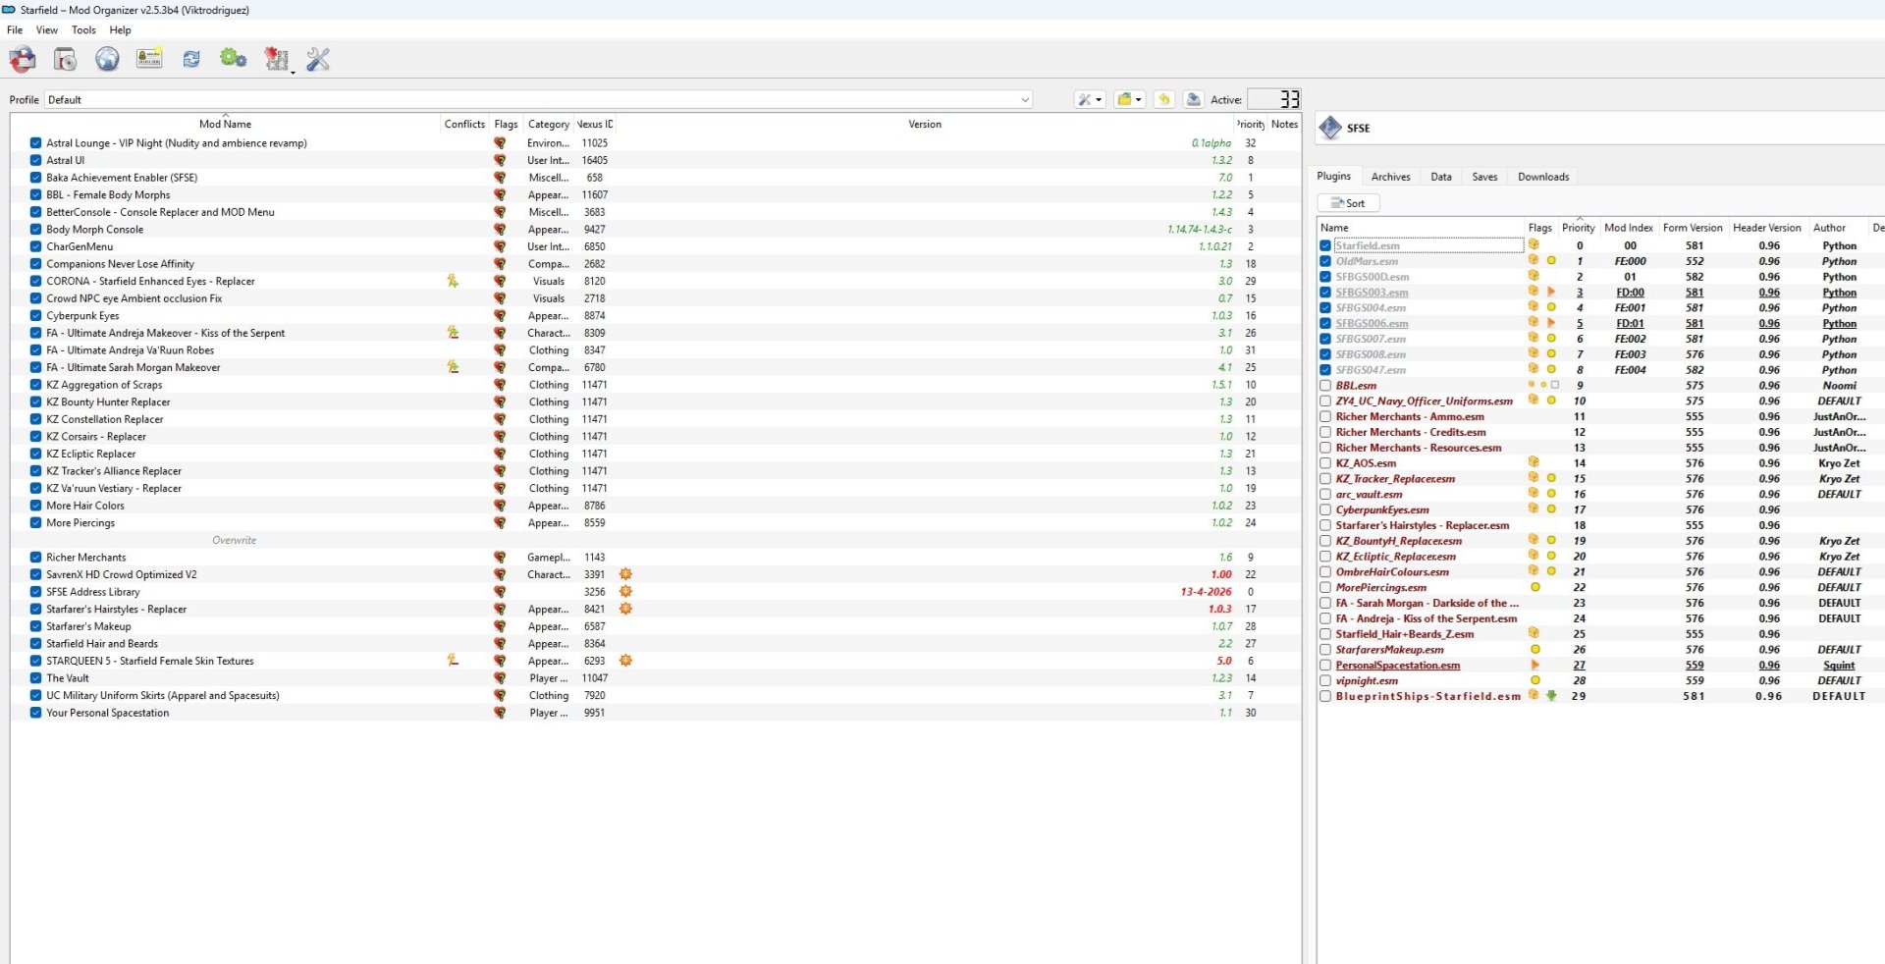Select the KZ Ecliptic Replacer mod row
This screenshot has width=1885, height=964.
656,454
